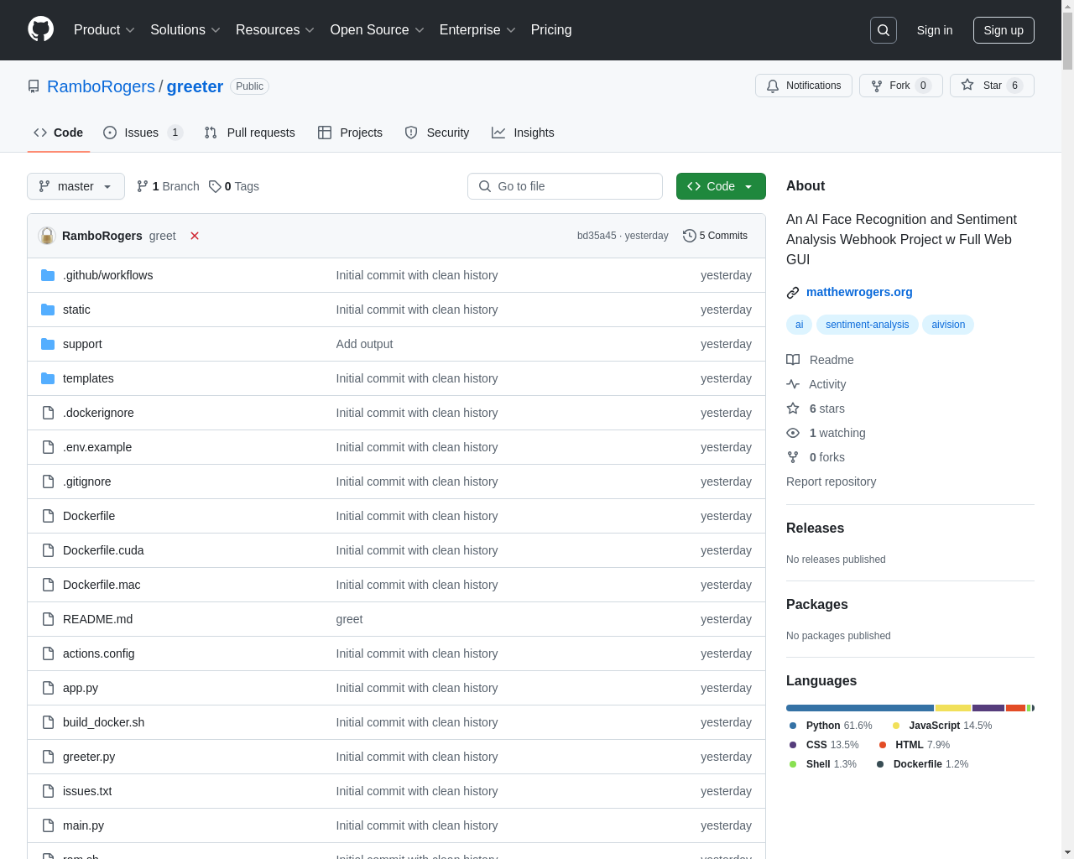Click the Activity pulse icon

[793, 384]
